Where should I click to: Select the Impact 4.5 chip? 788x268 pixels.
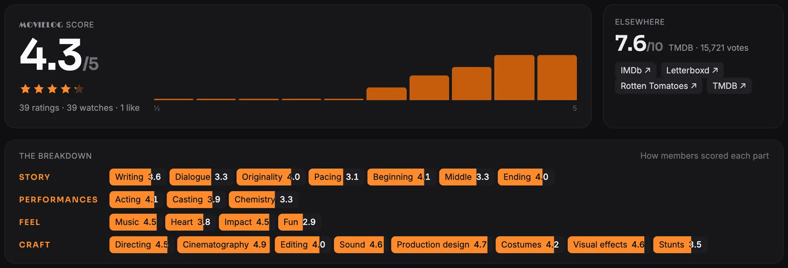tap(246, 222)
